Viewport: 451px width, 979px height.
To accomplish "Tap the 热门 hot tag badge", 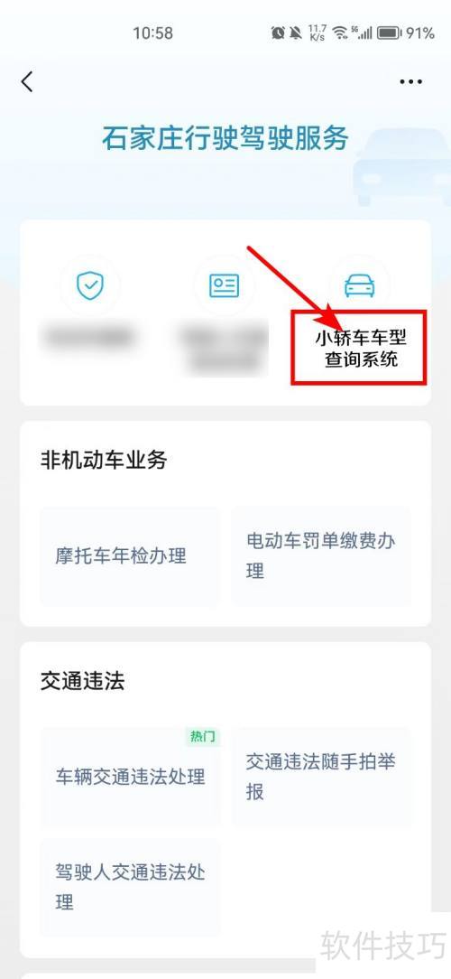I will pyautogui.click(x=203, y=737).
